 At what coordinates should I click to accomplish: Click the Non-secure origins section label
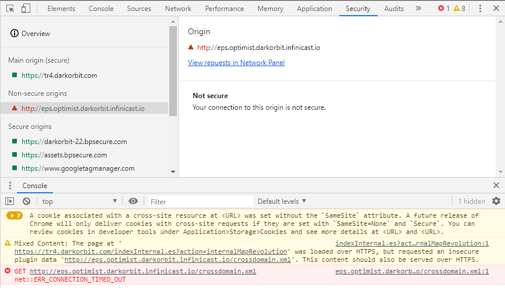tap(37, 93)
